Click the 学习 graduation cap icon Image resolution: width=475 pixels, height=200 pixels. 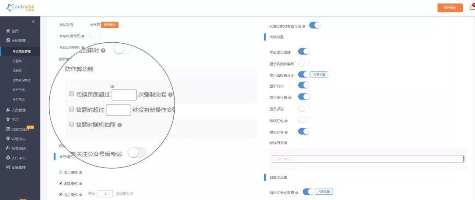pos(8,119)
